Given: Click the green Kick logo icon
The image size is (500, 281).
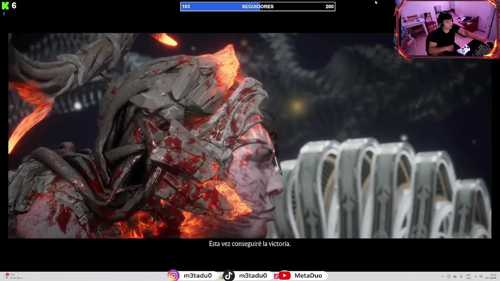Looking at the screenshot, I should click(x=5, y=5).
